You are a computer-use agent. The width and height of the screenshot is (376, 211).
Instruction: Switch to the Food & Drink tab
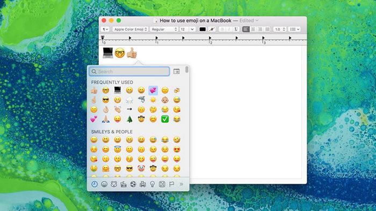[x=124, y=184]
